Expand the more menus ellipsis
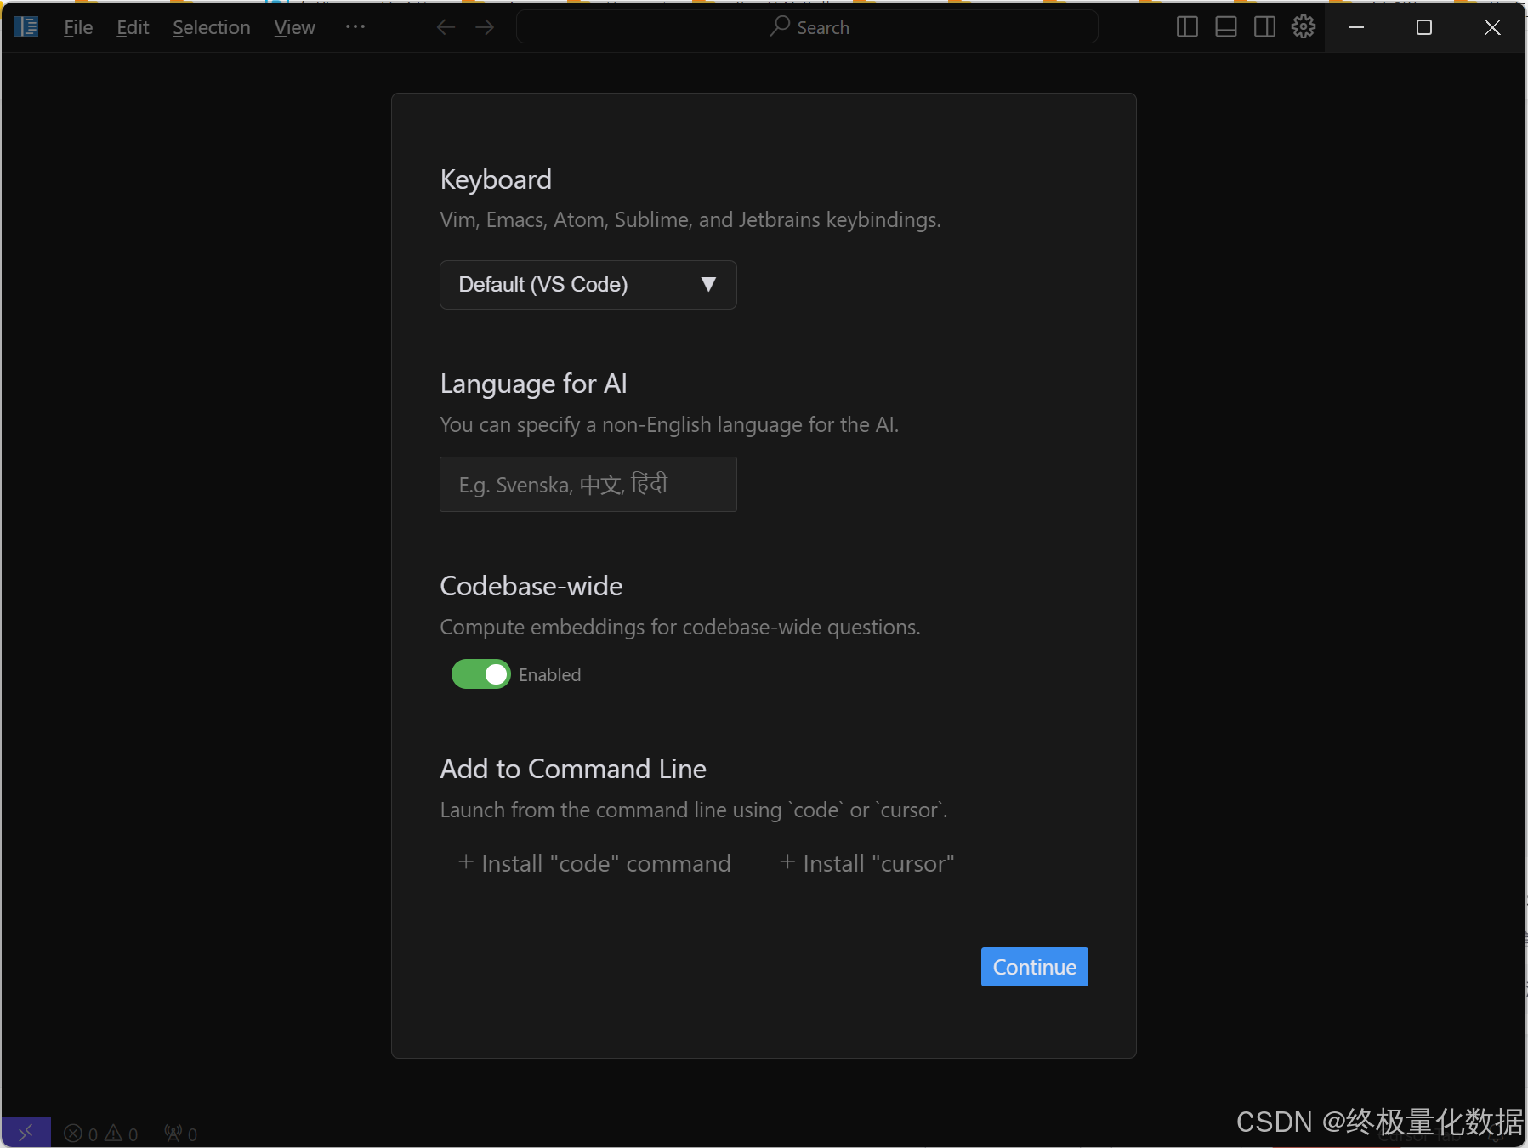1528x1148 pixels. coord(355,27)
